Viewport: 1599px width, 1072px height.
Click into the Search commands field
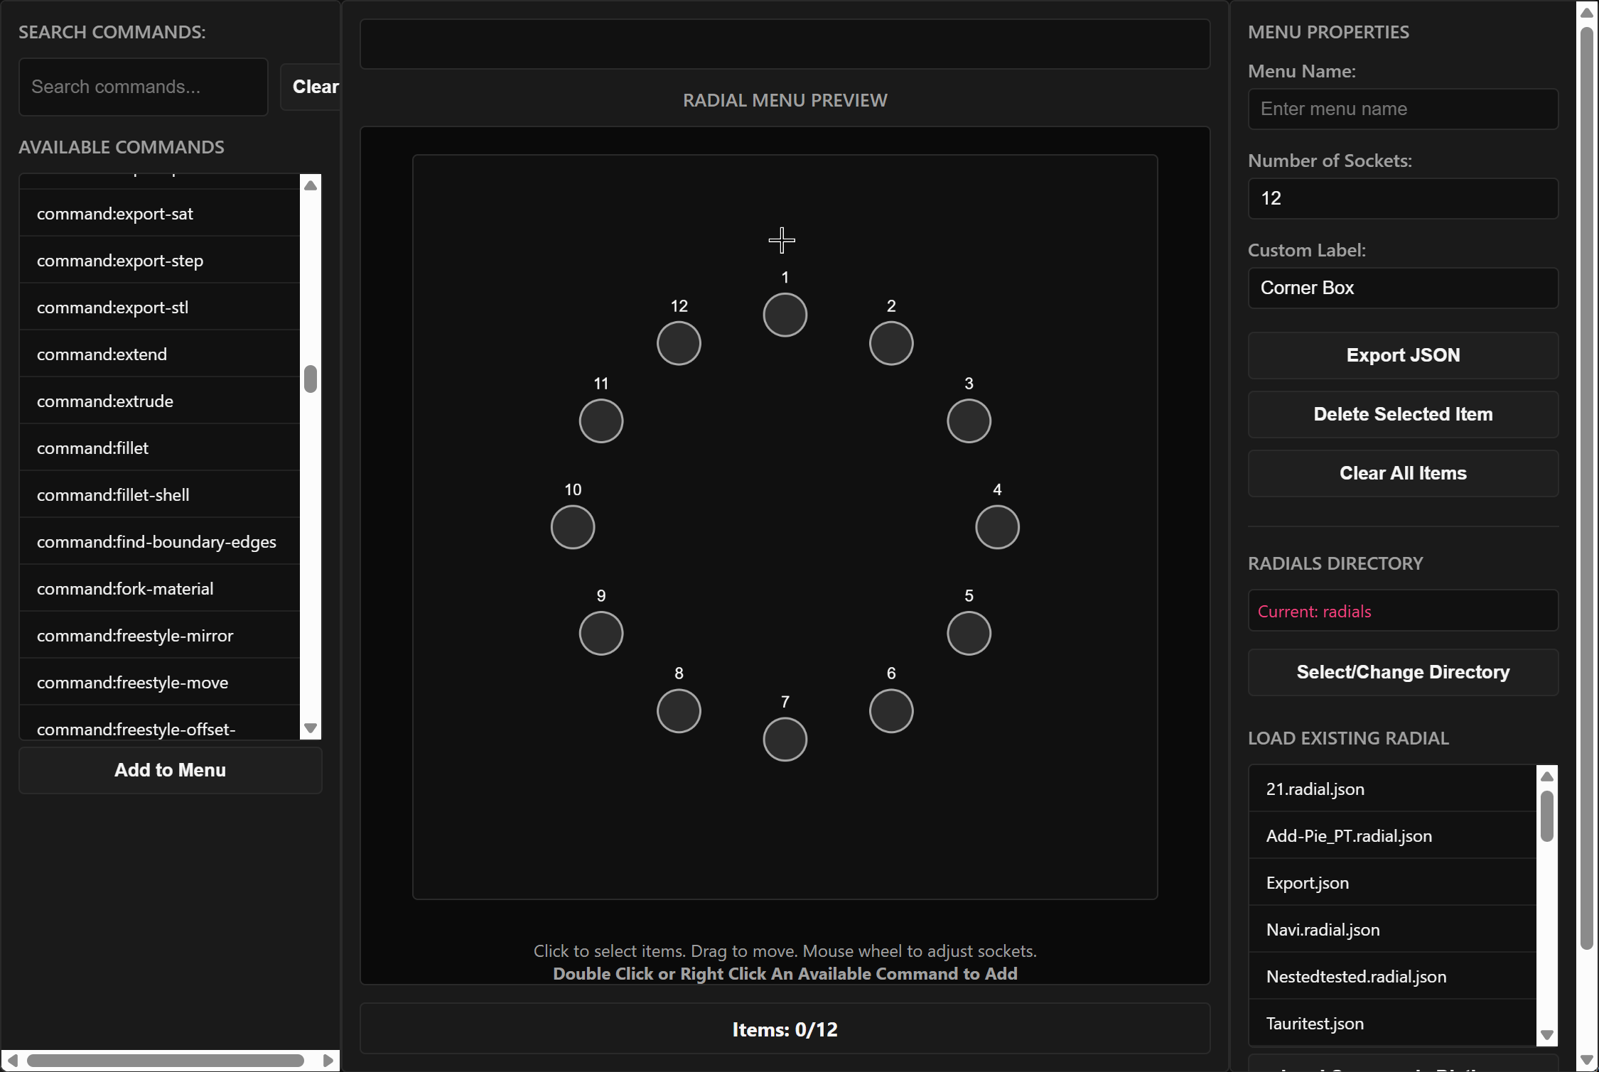click(143, 87)
